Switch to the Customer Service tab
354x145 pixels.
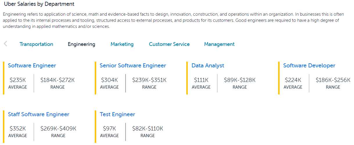coord(169,44)
